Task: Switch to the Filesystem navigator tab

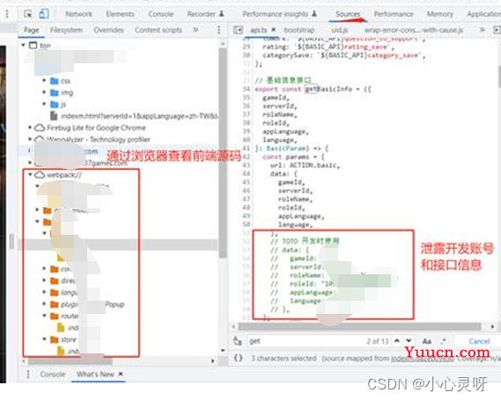Action: click(x=66, y=30)
